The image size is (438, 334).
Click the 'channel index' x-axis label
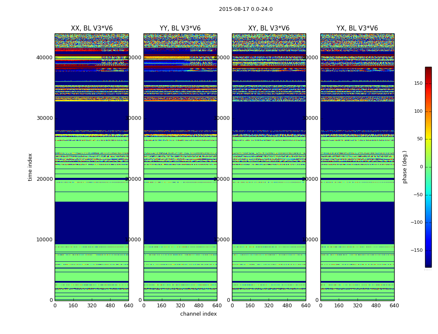coord(198,314)
